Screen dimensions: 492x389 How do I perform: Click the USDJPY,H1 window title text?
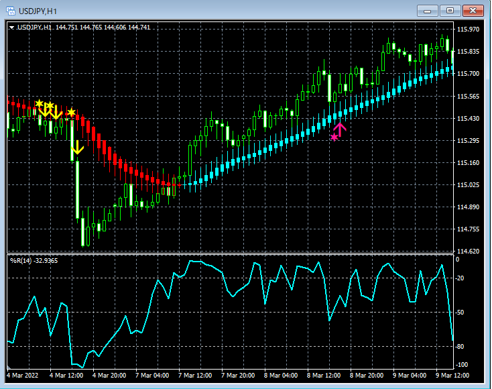pos(38,11)
